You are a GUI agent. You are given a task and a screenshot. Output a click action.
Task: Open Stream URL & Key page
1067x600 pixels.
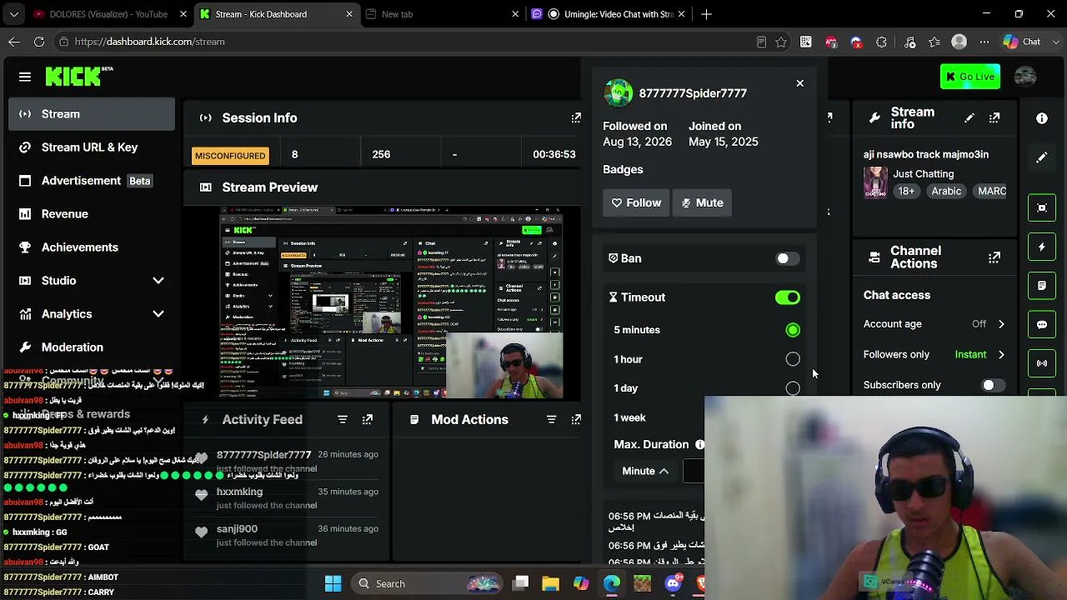click(92, 147)
